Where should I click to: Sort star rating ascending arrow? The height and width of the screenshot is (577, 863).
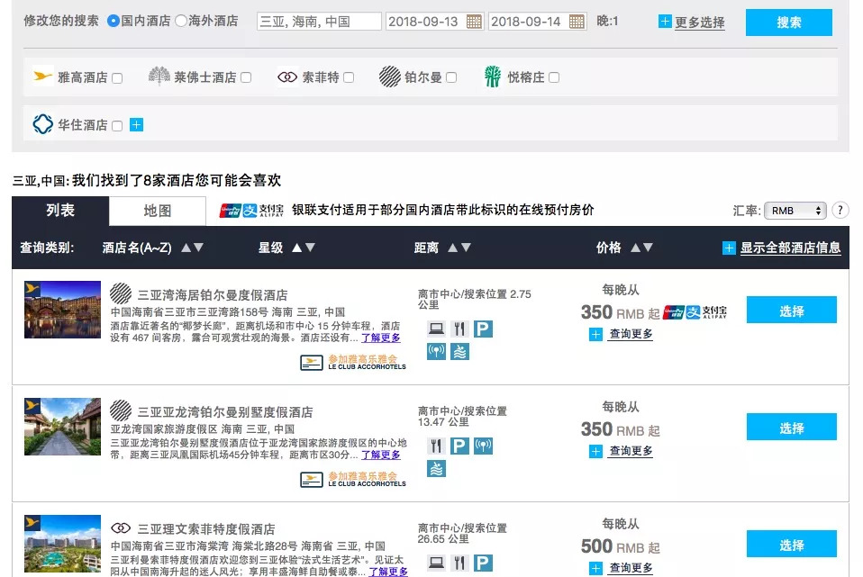[296, 248]
